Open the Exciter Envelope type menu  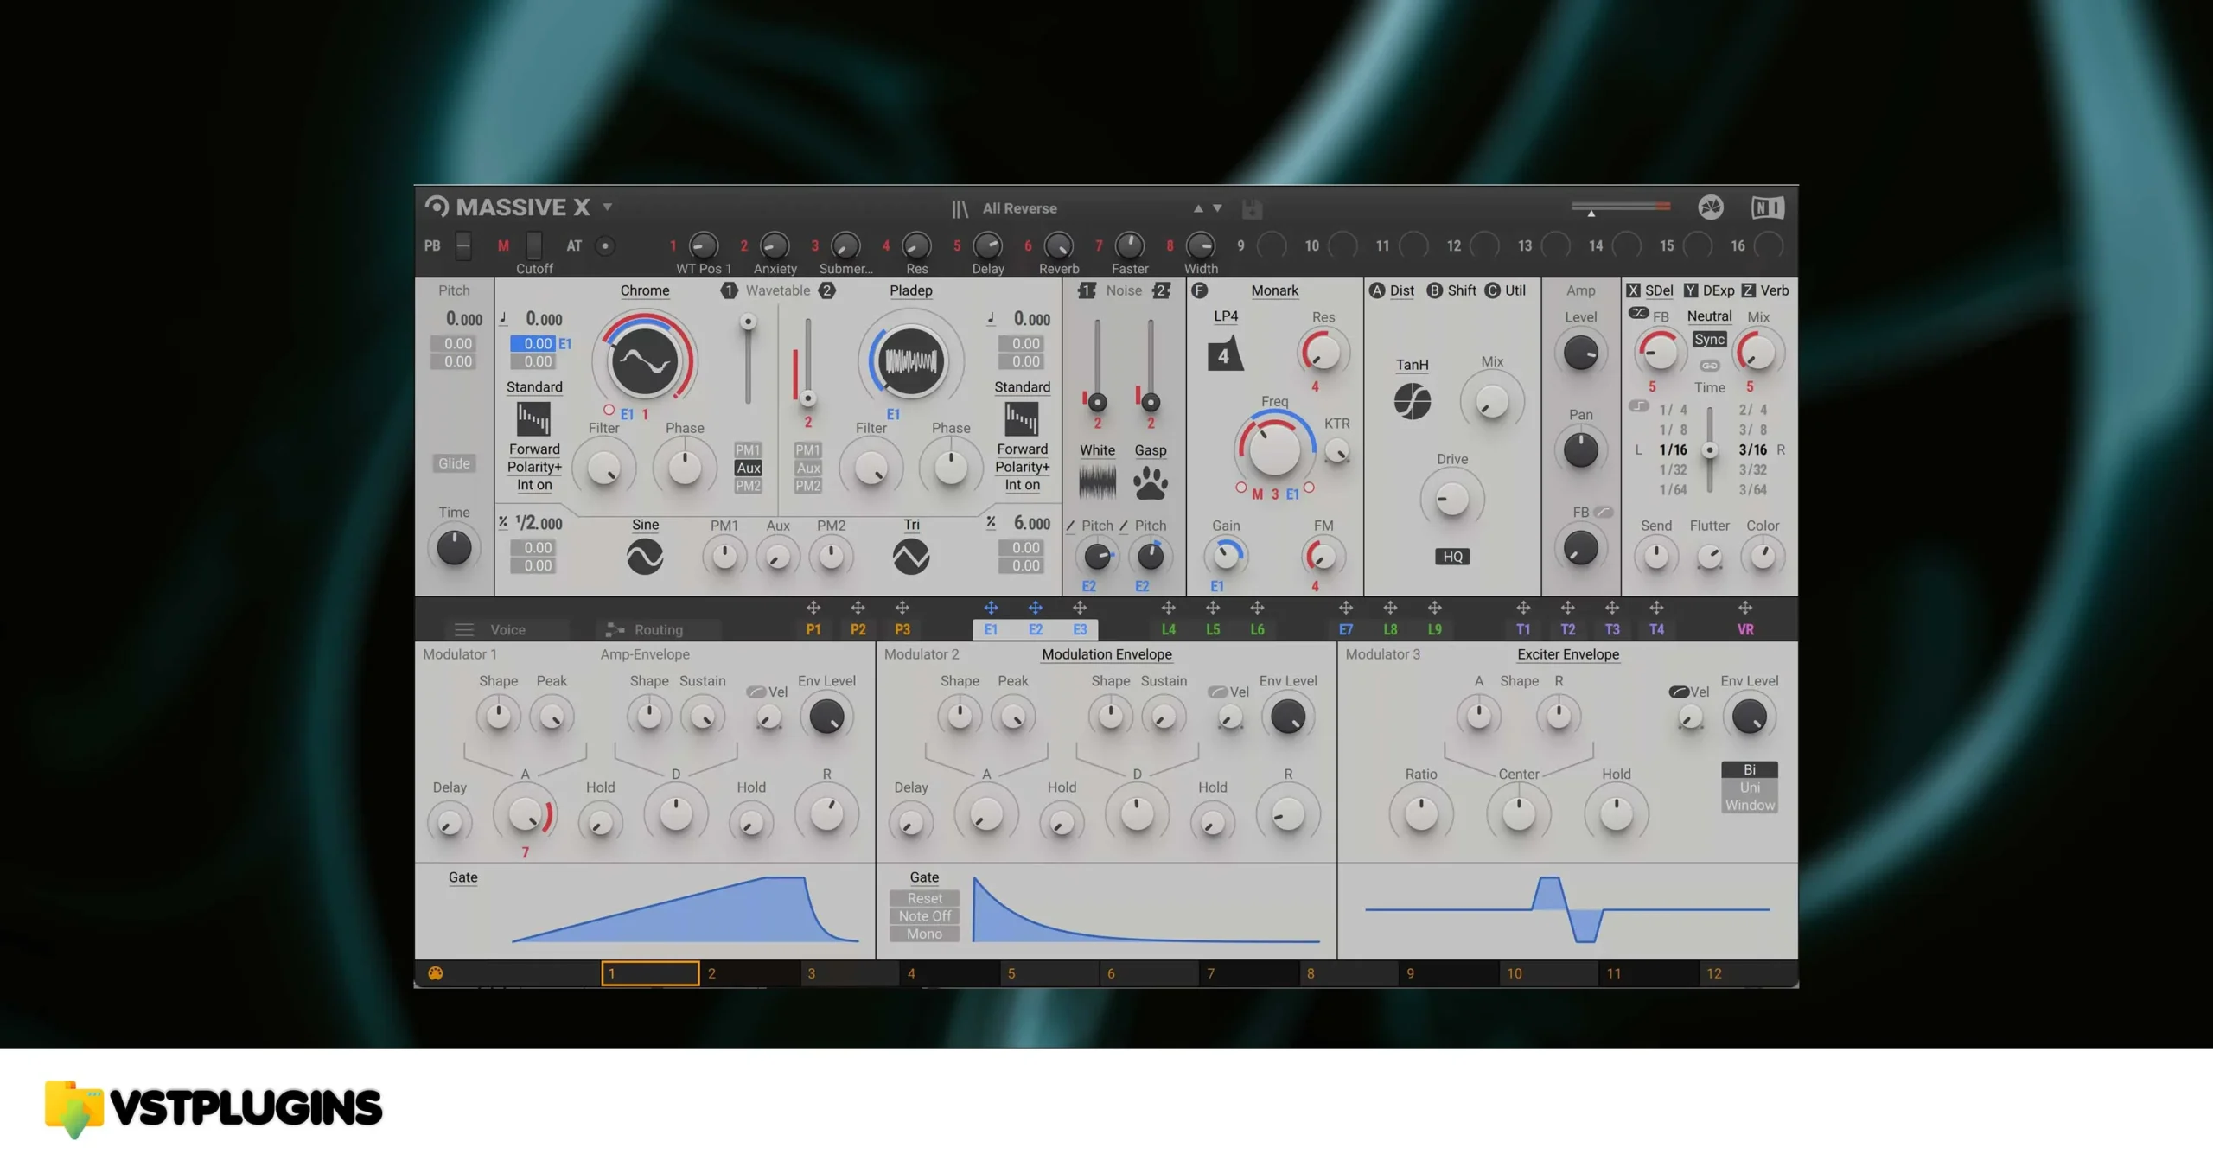click(x=1568, y=654)
